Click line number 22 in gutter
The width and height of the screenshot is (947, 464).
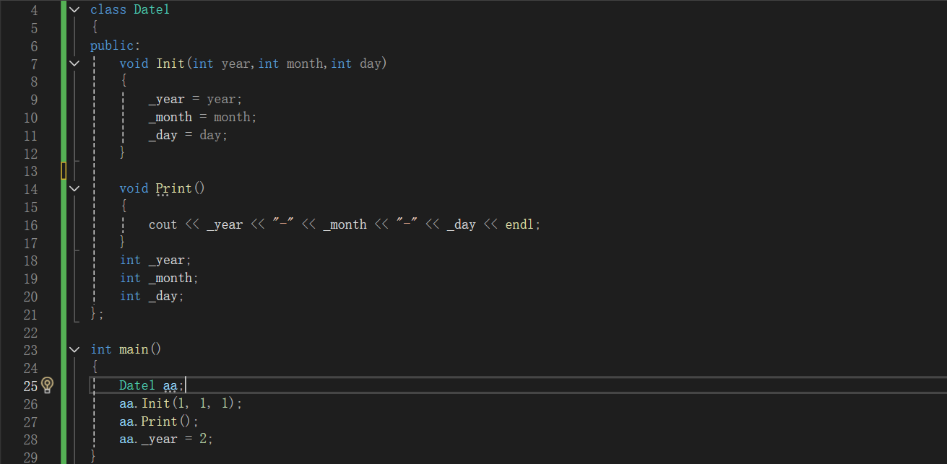pos(30,332)
